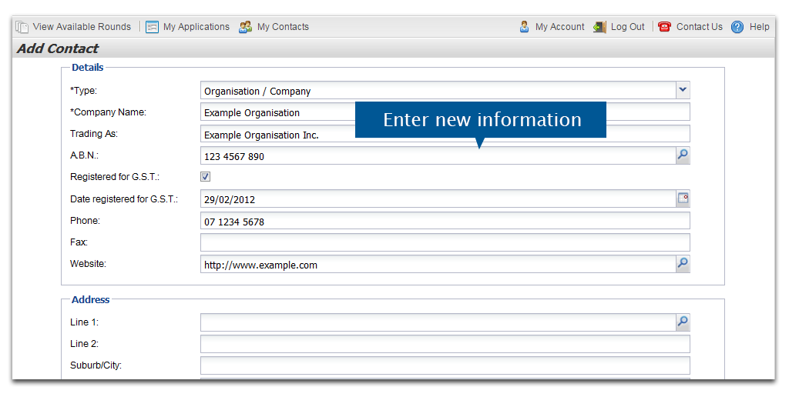Viewport: 789px width, 397px height.
Task: Click the empty Fax field
Action: [445, 242]
